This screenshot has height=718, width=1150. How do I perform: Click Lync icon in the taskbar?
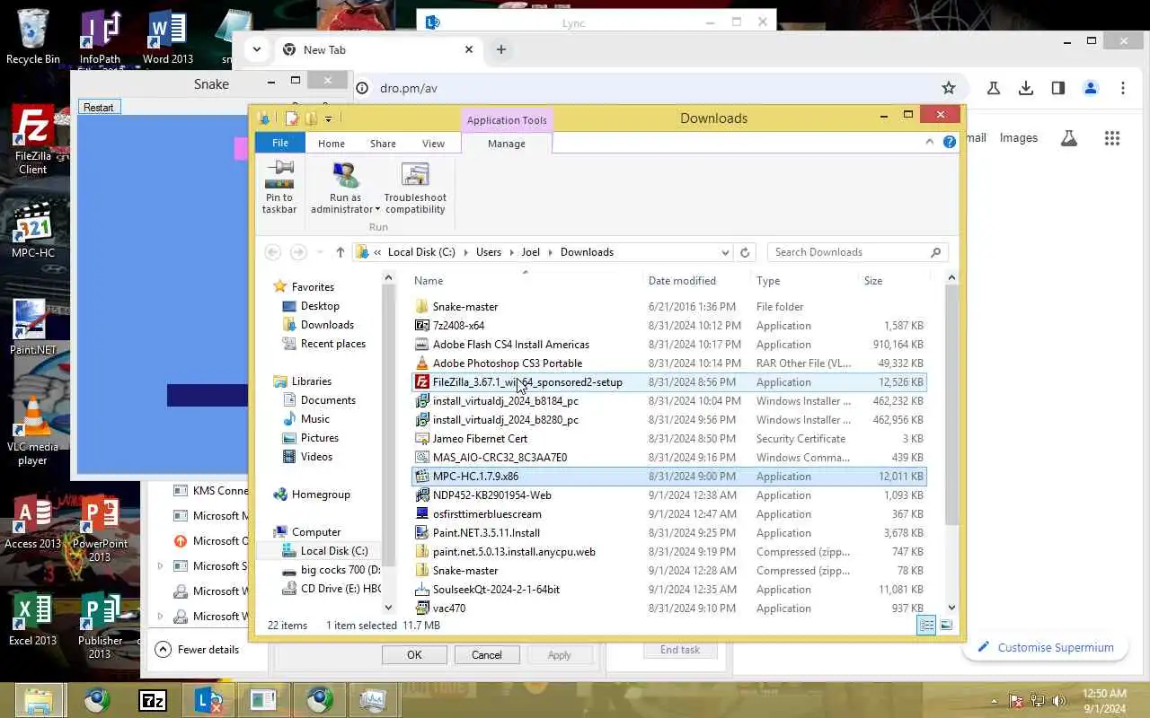[x=208, y=700]
